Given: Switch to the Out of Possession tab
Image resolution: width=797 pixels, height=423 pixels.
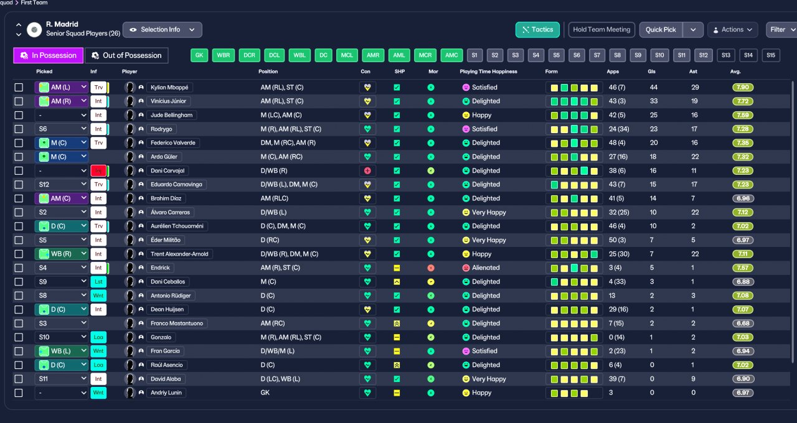Looking at the screenshot, I should 126,55.
